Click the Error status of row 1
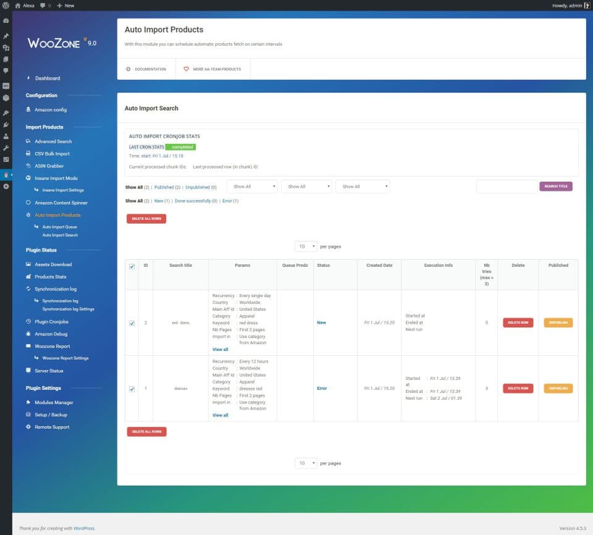The image size is (593, 535). 322,388
